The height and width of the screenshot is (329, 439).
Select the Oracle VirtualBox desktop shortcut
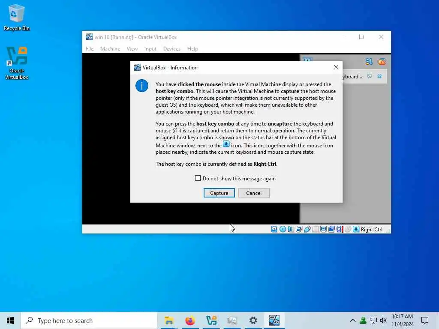tap(17, 63)
